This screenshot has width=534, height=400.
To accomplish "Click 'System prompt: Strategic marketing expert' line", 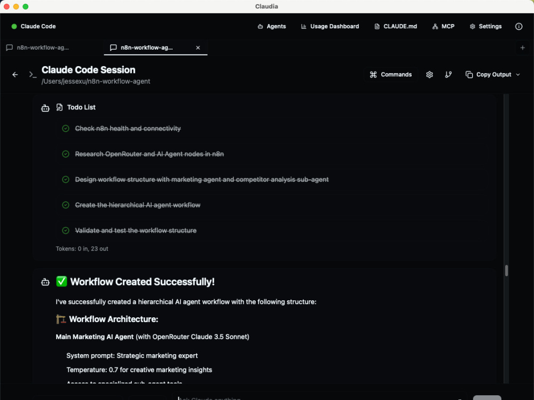I will point(132,355).
